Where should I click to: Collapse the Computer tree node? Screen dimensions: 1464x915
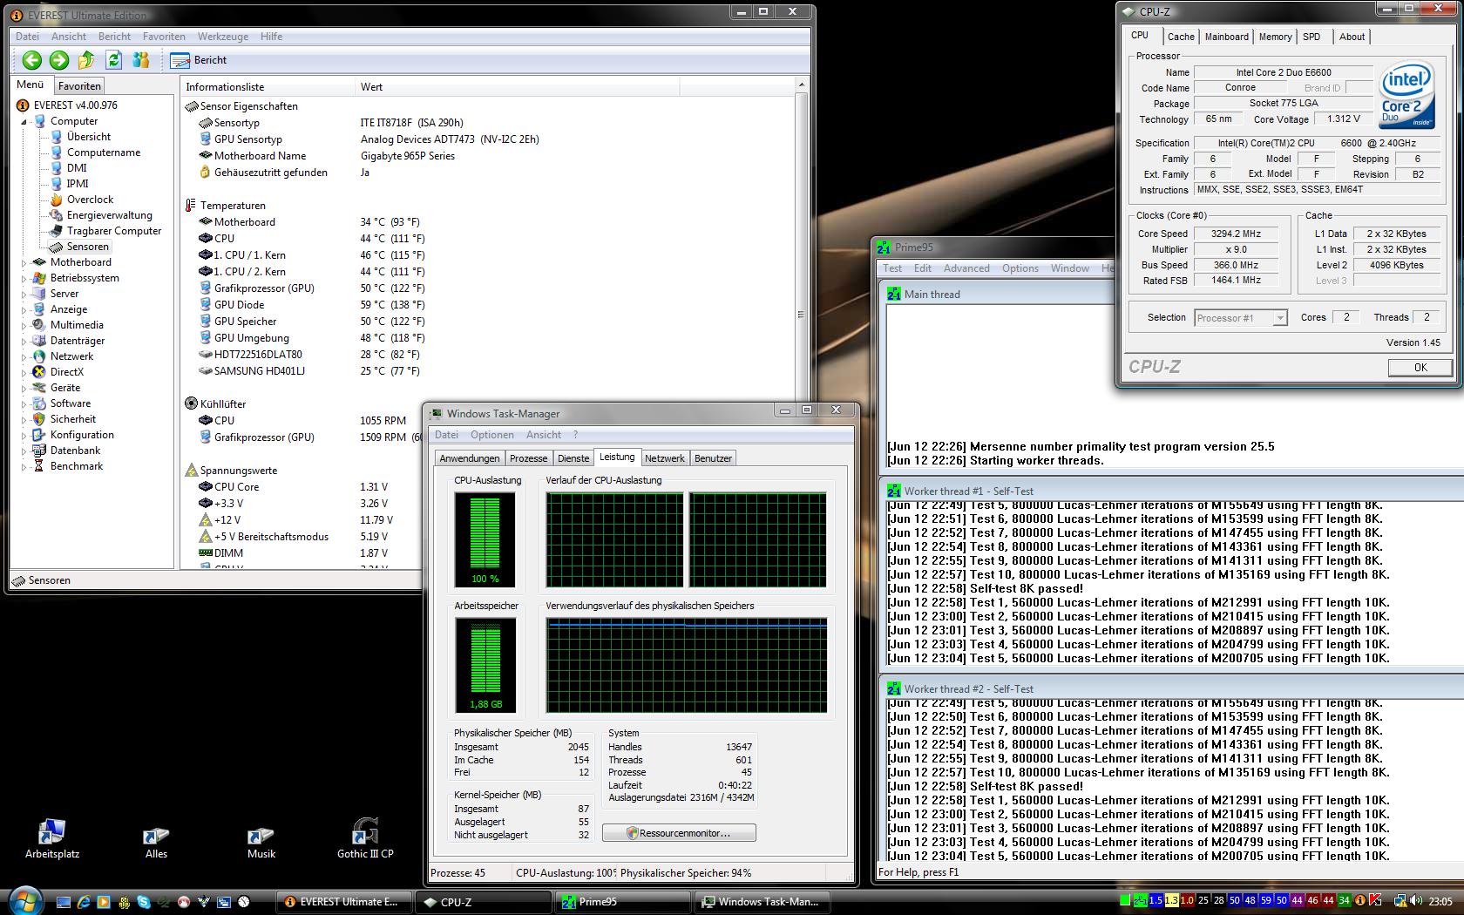24,122
